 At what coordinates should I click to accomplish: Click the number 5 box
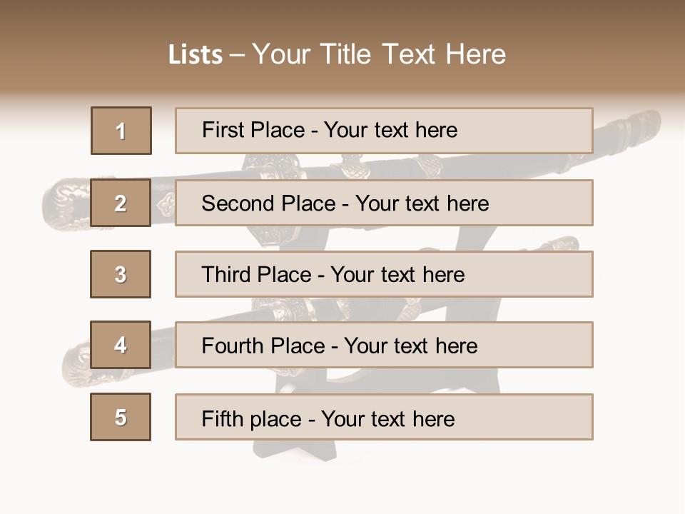121,417
